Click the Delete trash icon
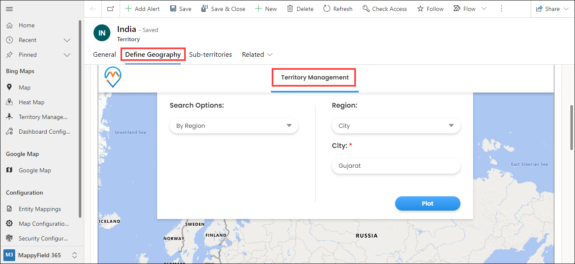The width and height of the screenshot is (575, 264). 290,9
